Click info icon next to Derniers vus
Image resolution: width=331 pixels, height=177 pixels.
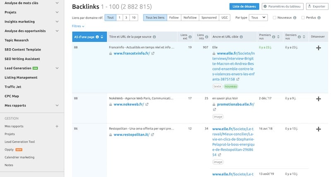tap(299, 37)
